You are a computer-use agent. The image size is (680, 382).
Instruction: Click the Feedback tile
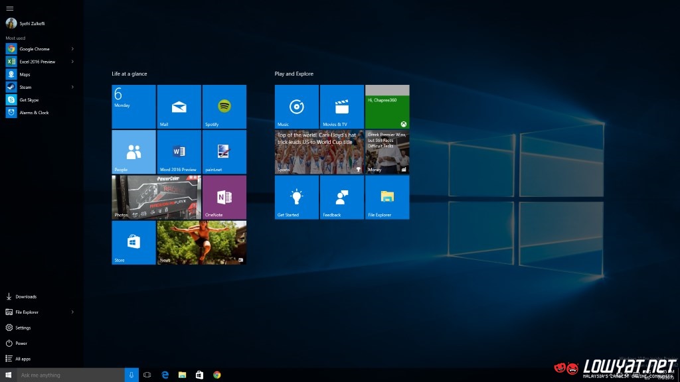(341, 197)
